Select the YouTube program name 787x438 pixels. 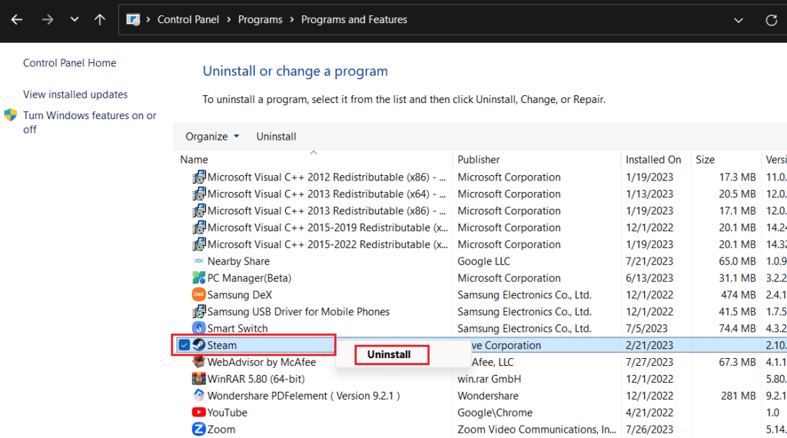227,413
